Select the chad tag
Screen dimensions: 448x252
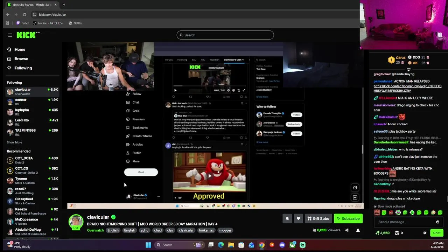158,230
